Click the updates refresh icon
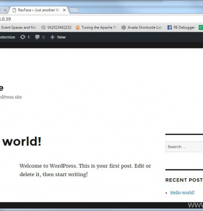The width and height of the screenshot is (203, 211). point(23,37)
